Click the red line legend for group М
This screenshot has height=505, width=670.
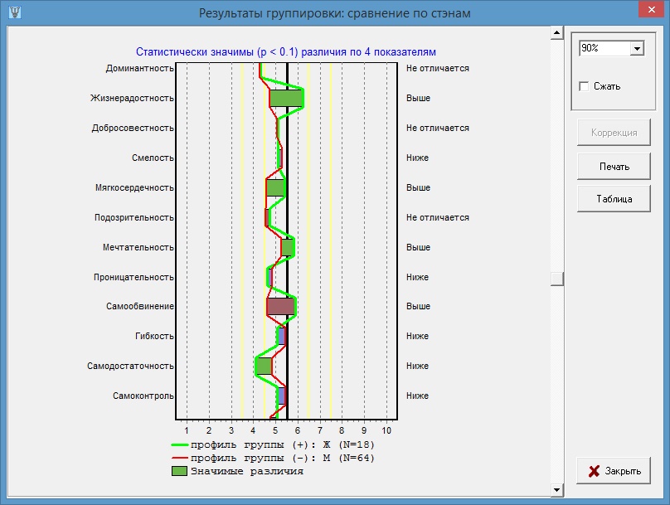[x=179, y=458]
